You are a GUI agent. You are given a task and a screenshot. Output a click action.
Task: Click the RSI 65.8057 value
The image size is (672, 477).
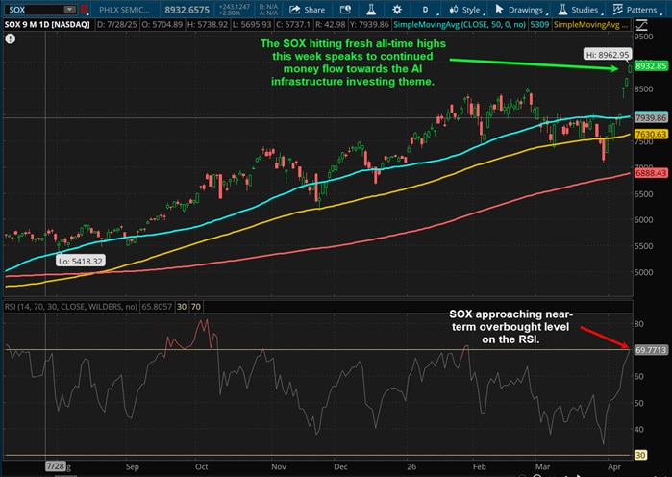(157, 307)
